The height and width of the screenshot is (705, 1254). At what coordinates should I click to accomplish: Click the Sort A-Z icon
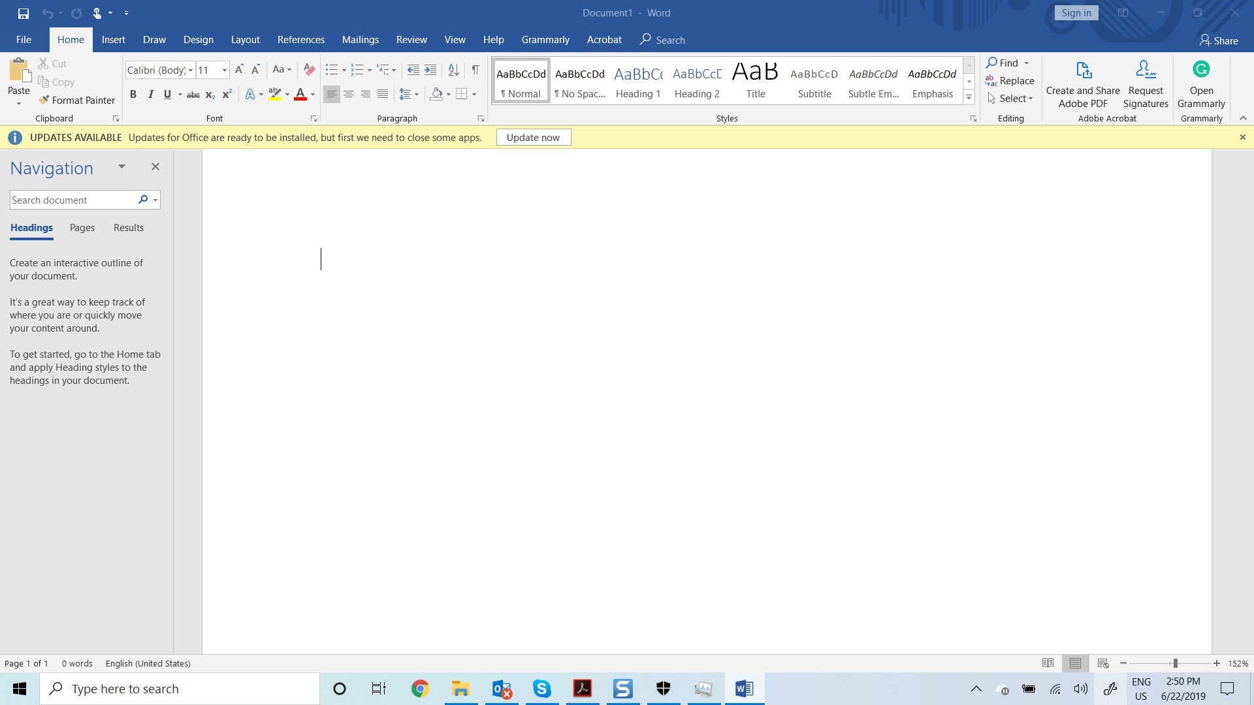tap(453, 70)
